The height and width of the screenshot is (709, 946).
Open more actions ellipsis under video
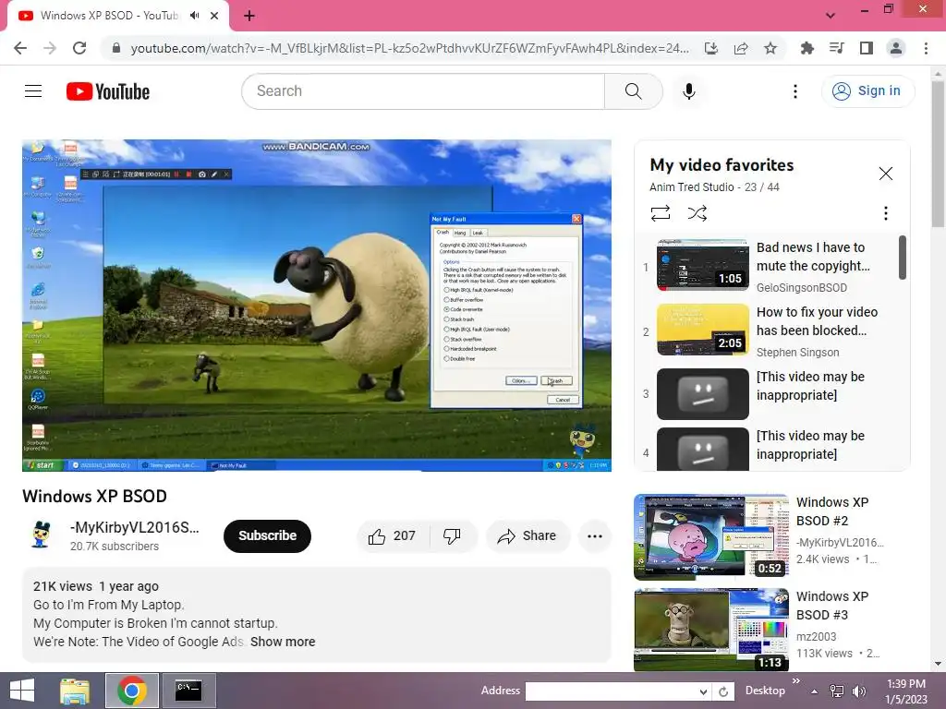595,536
